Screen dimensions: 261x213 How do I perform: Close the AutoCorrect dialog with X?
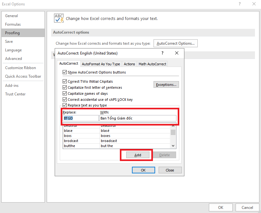pyautogui.click(x=177, y=53)
